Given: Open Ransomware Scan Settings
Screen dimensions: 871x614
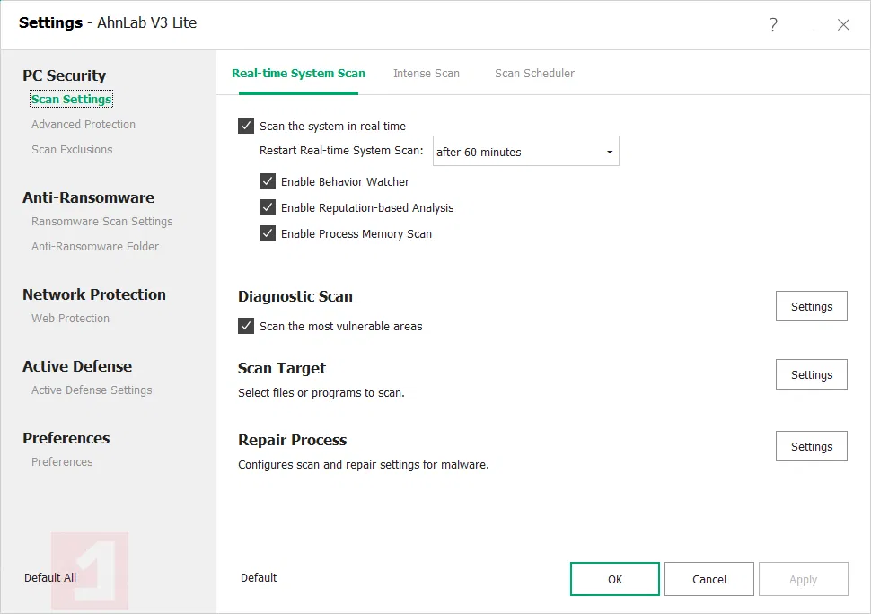Looking at the screenshot, I should 101,222.
